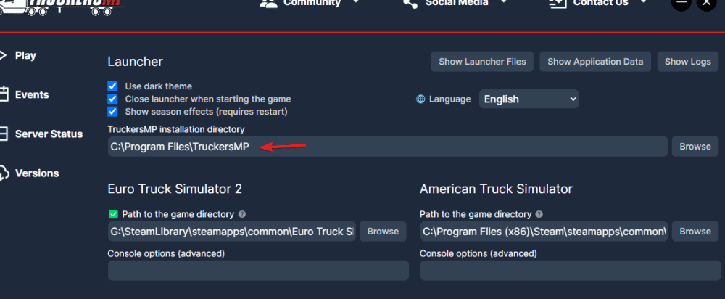Screen dimensions: 725x299
Task: Click help icon next to American Truck path
Action: 539,215
